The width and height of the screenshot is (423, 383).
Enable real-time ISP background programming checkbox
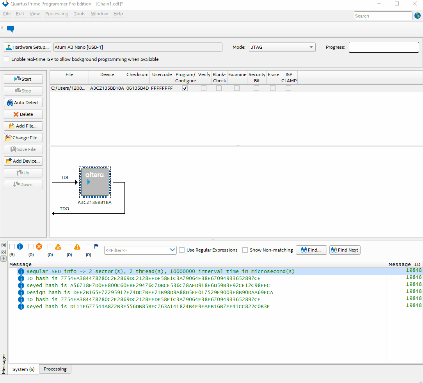click(7, 59)
